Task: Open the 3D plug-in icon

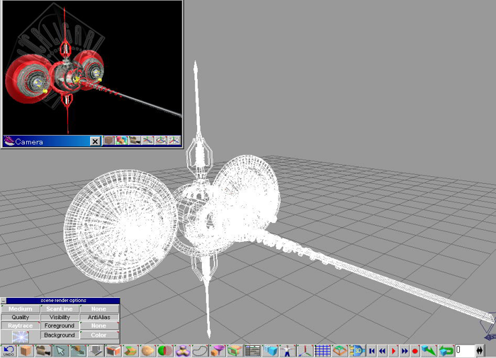Action: (x=357, y=351)
